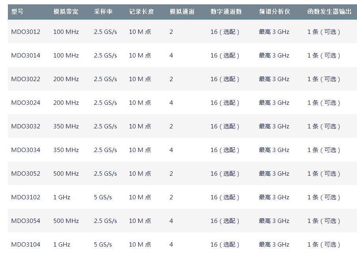Open the MDO3102 model entry
The image size is (357, 258).
point(26,197)
